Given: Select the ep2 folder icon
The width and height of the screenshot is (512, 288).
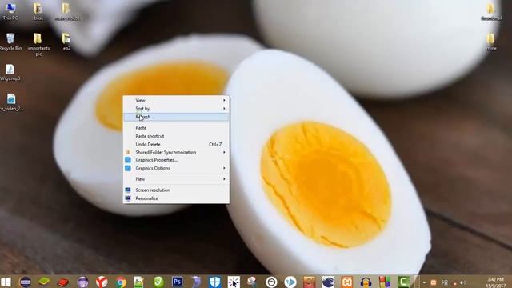Looking at the screenshot, I should click(x=66, y=42).
